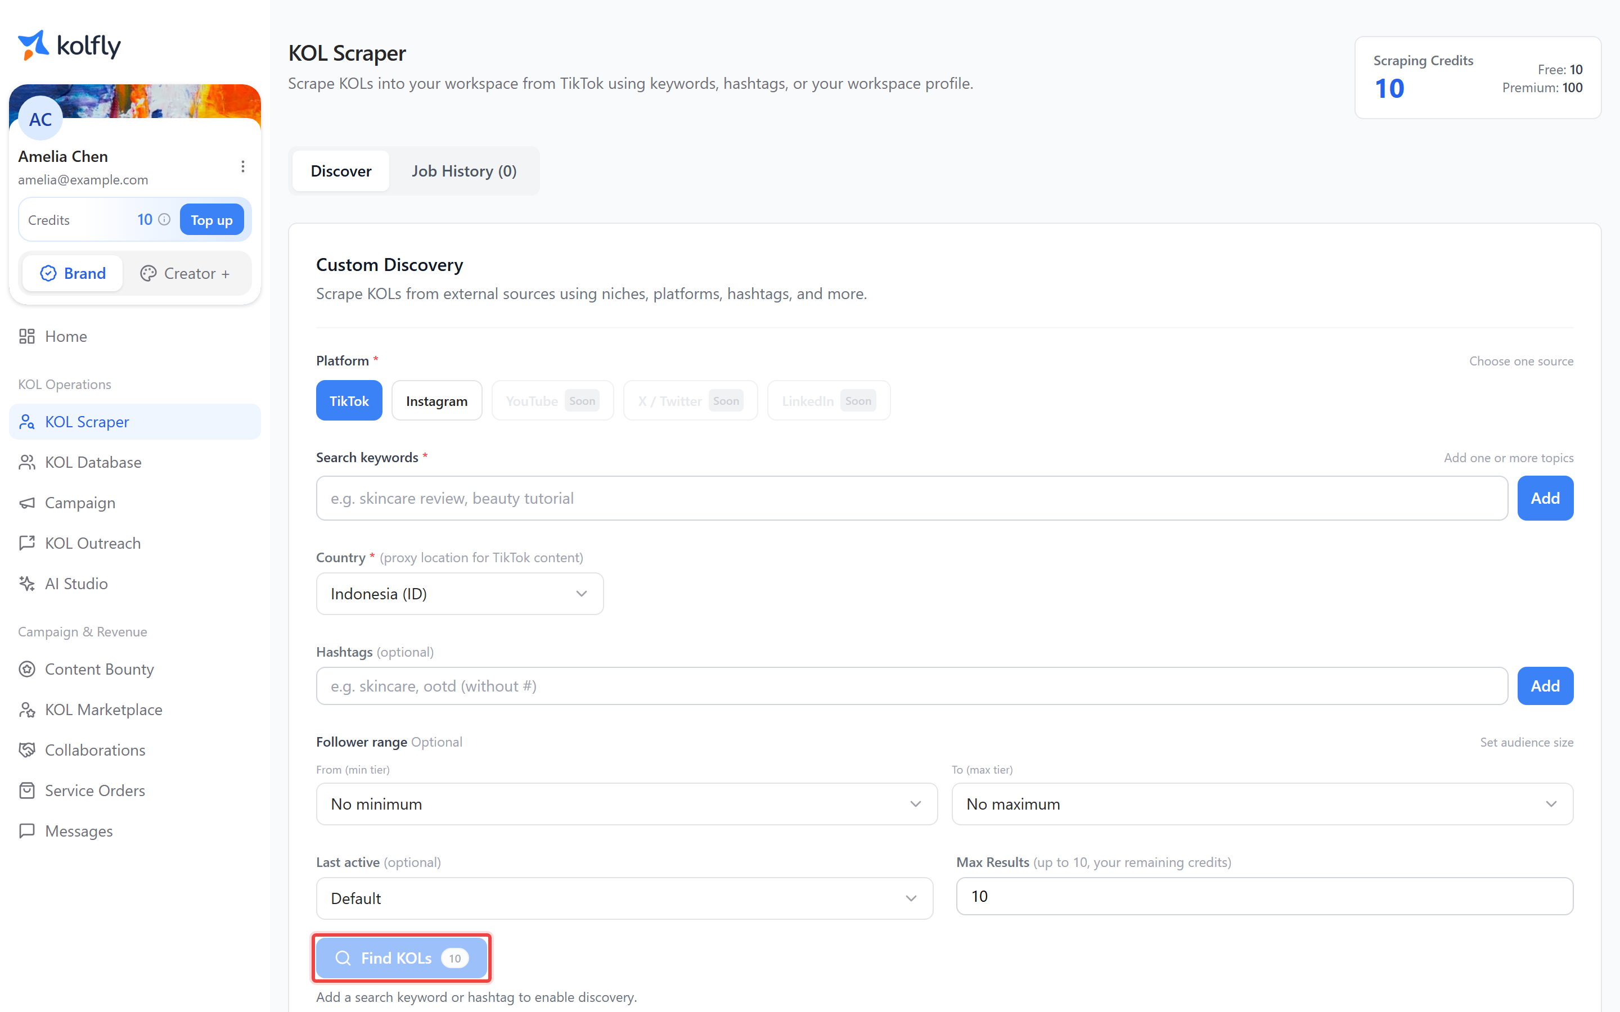
Task: Focus the Search keywords input field
Action: point(912,498)
